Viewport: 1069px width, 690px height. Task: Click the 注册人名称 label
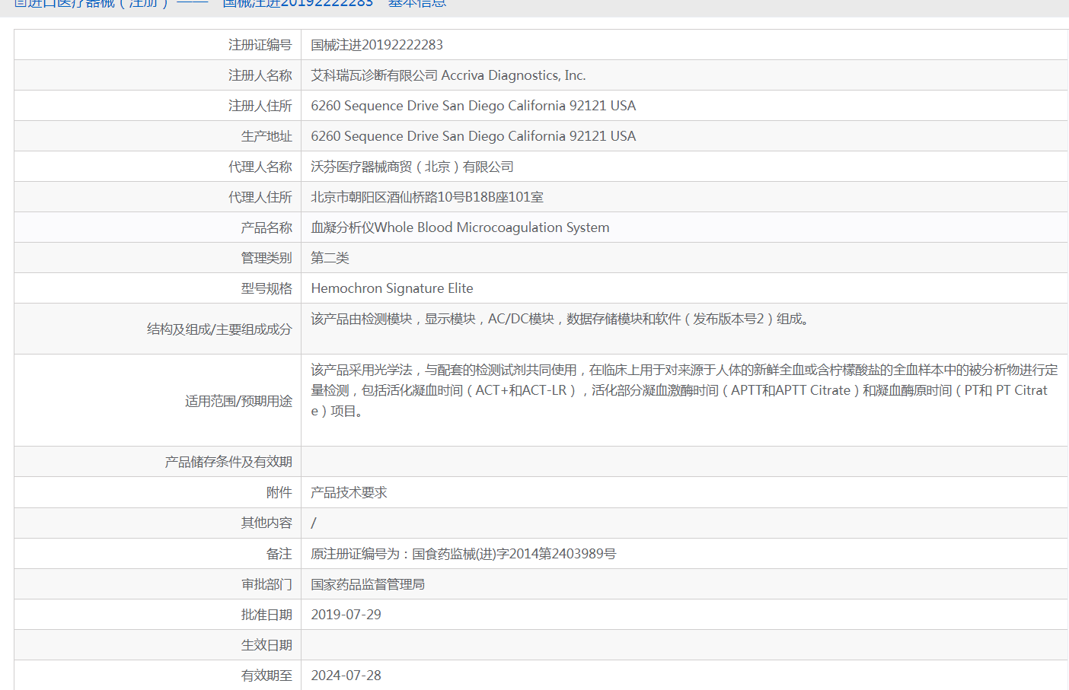(260, 75)
